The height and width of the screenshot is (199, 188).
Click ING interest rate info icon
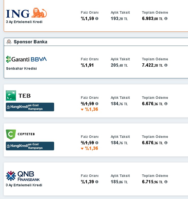tap(97, 19)
